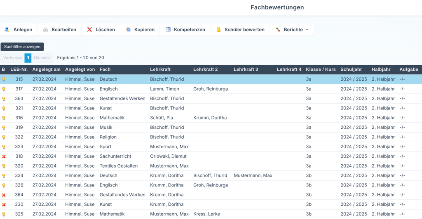Sort by Fach column header
This screenshot has height=219, width=422.
coord(105,69)
